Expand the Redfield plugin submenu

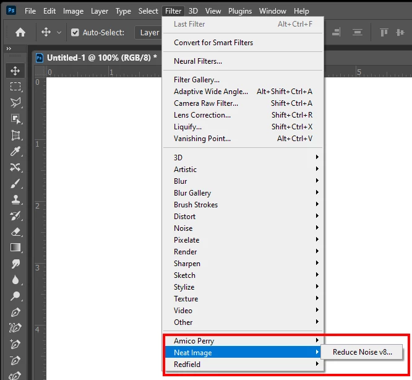(242, 365)
